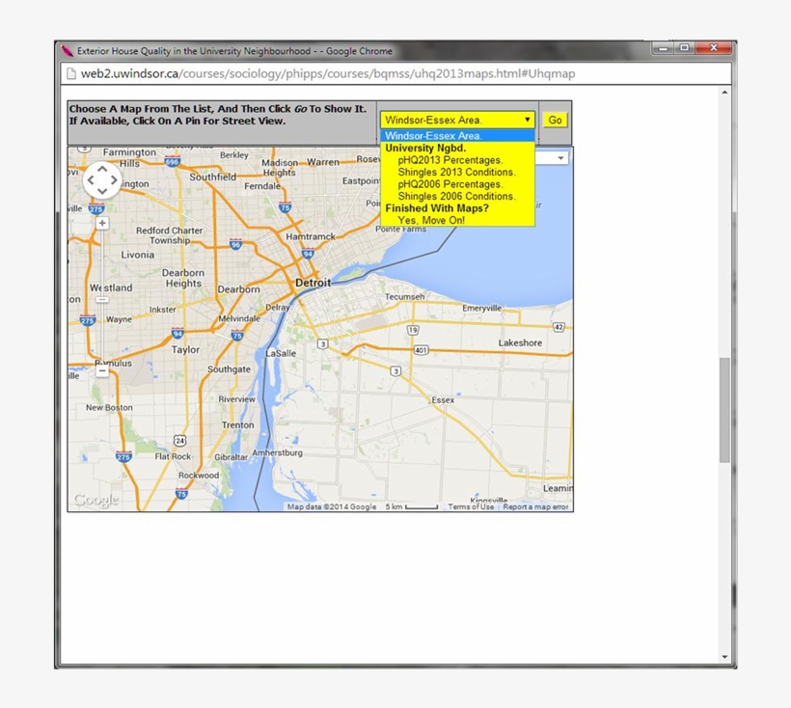Click the Highway 19 shield marker

coord(413,331)
